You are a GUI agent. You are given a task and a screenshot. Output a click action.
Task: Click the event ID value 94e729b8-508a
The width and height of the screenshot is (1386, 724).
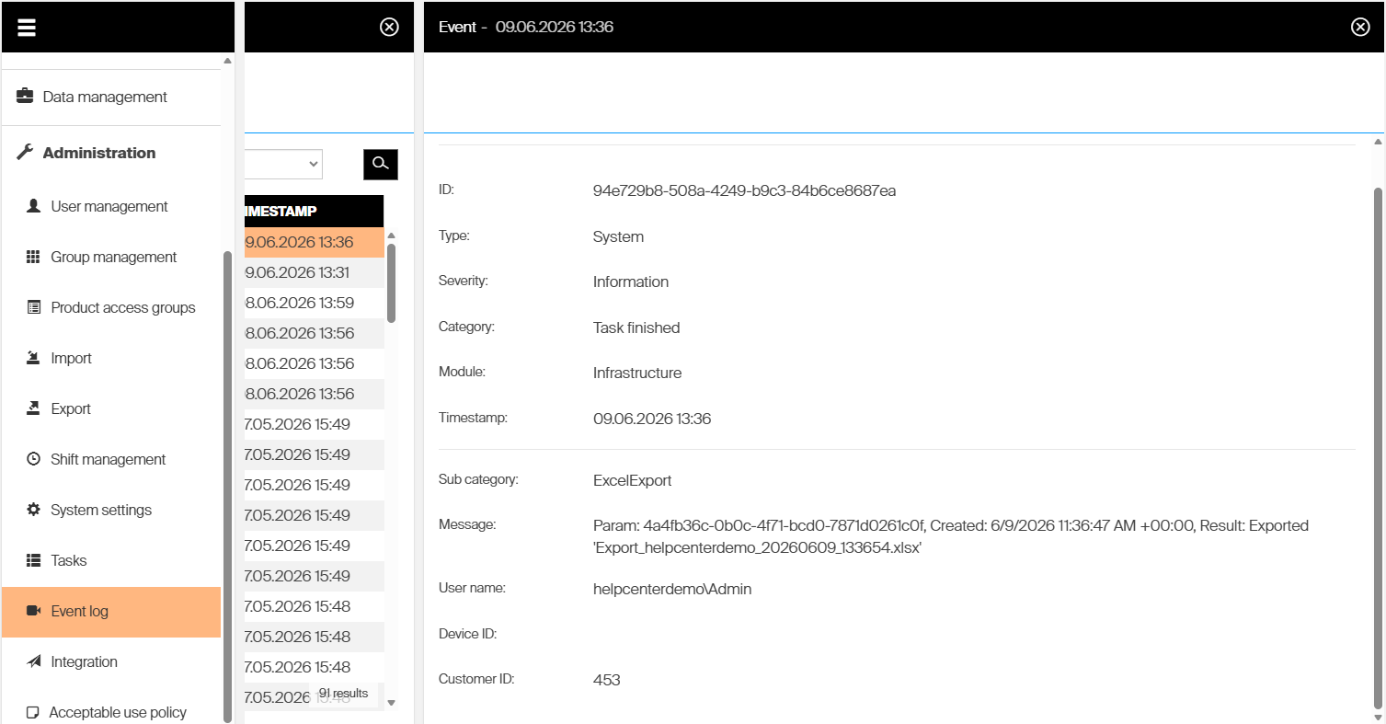pyautogui.click(x=744, y=190)
